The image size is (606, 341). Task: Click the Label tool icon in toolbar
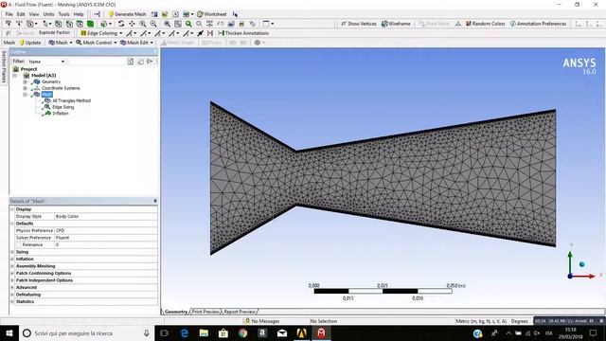pyautogui.click(x=253, y=24)
